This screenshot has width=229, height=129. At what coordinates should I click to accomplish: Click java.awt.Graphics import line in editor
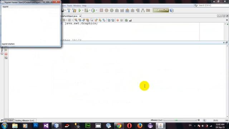tap(79, 23)
